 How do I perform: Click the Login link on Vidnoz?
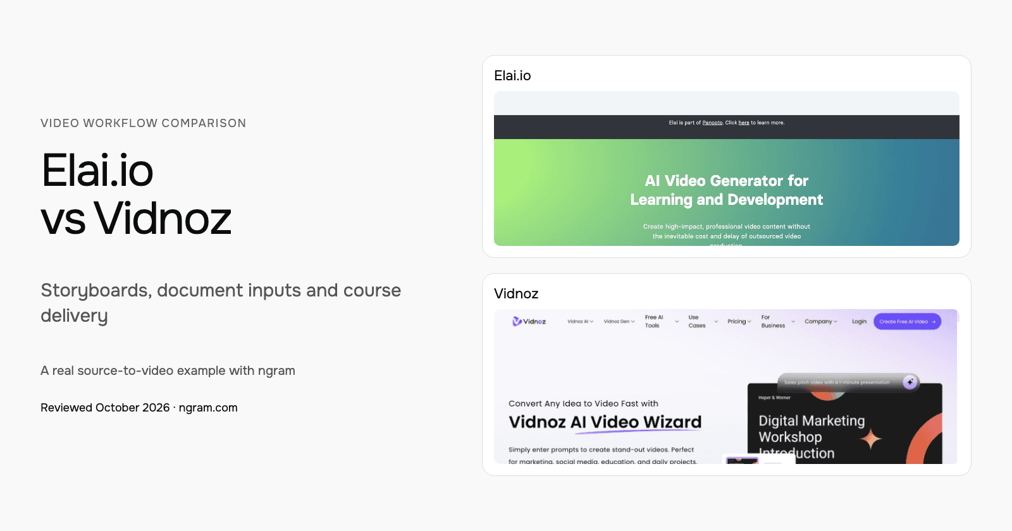click(x=859, y=321)
